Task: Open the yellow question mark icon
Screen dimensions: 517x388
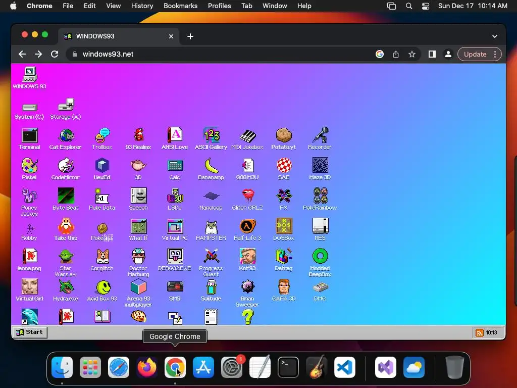Action: click(x=247, y=317)
